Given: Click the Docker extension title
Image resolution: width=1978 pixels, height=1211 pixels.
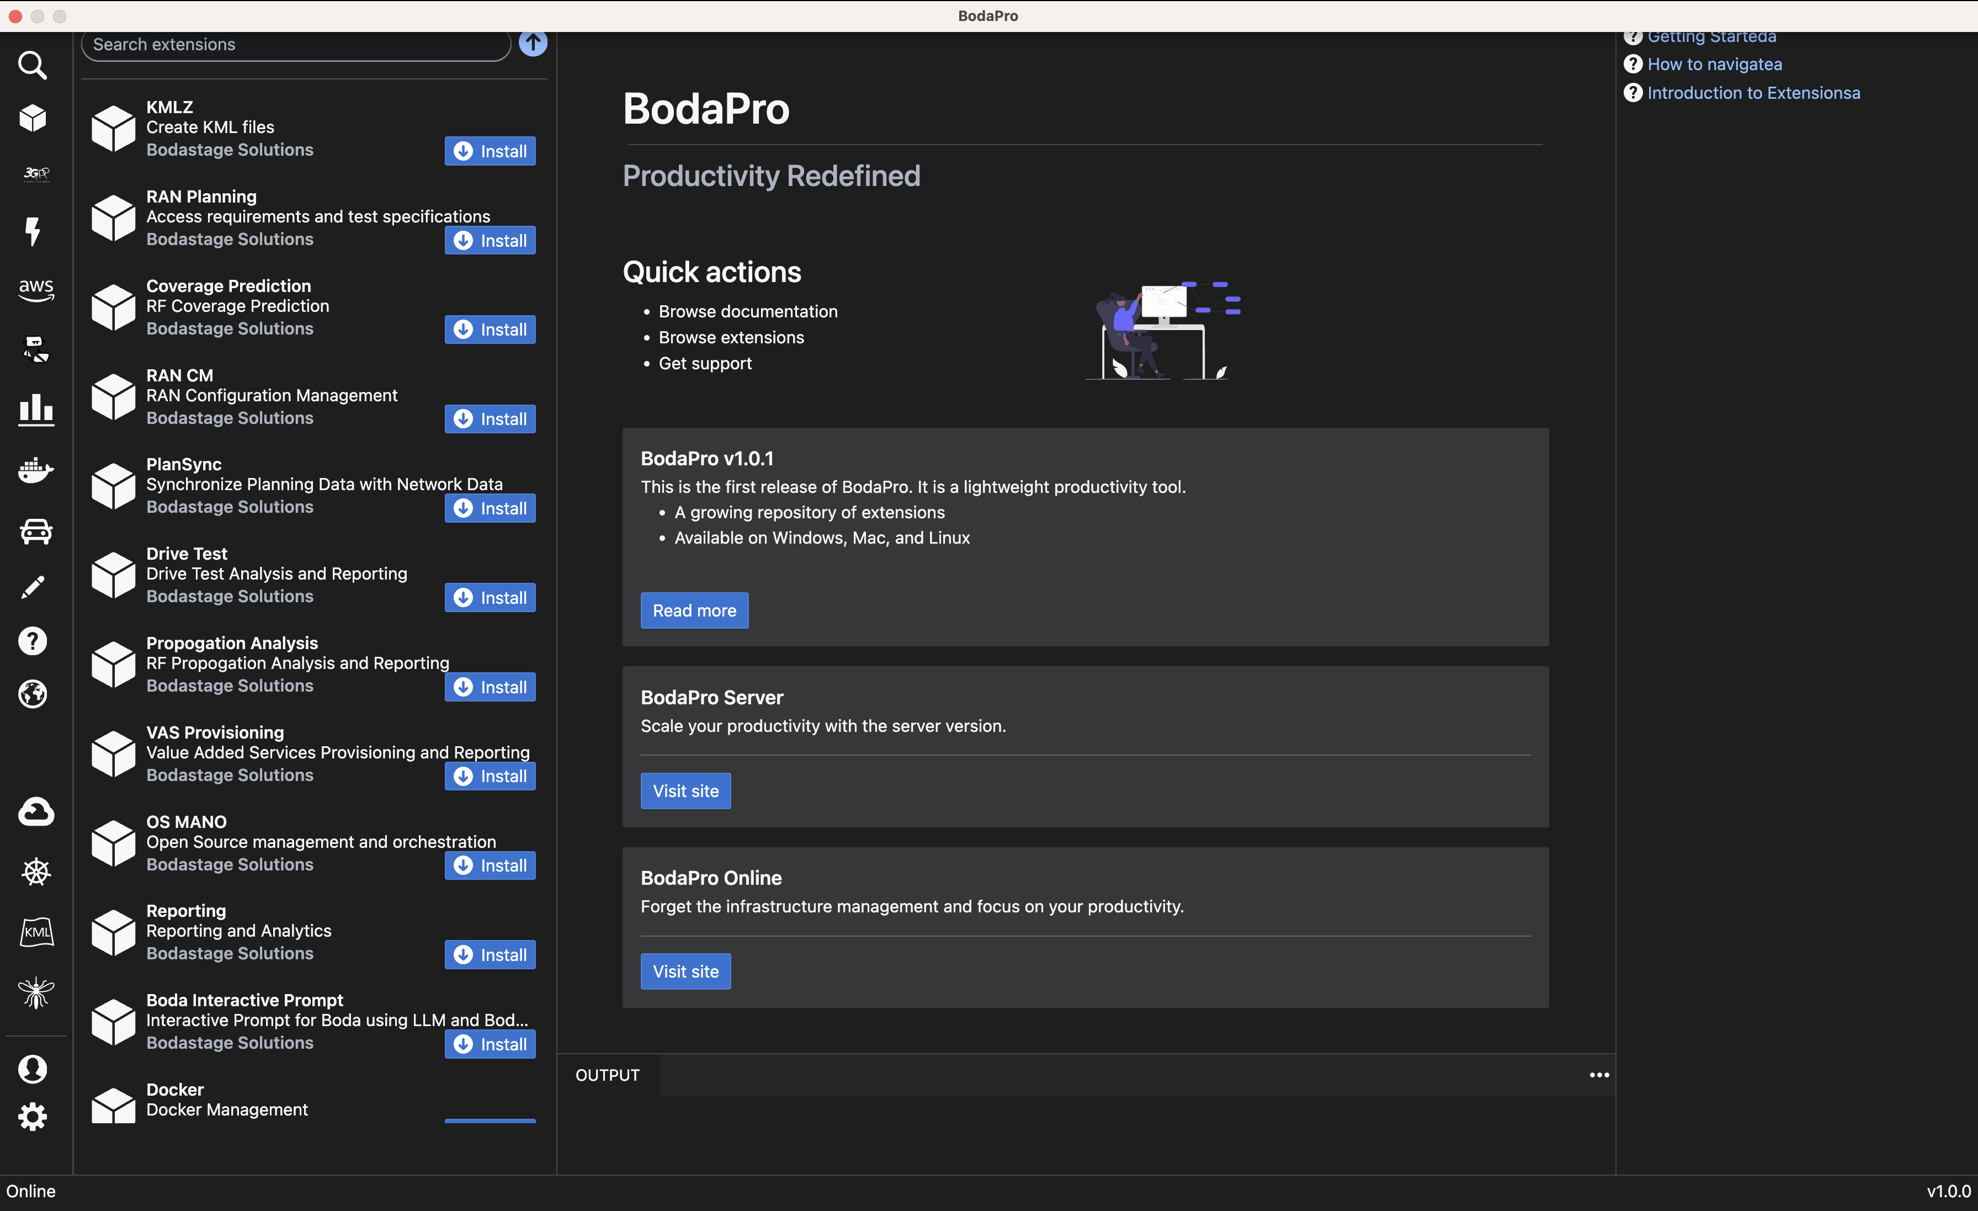Looking at the screenshot, I should (175, 1090).
